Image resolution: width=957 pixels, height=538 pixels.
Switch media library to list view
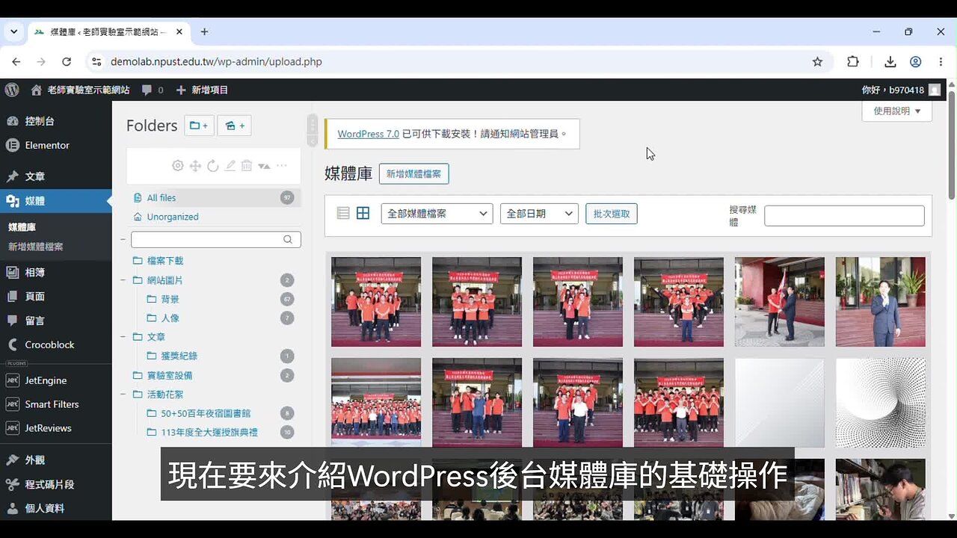tap(343, 214)
